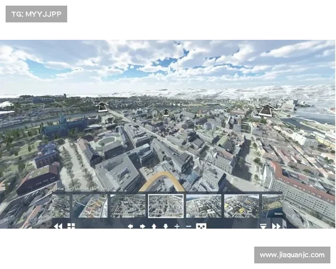The height and width of the screenshot is (269, 336).
Task: Zoom in with the plus icon
Action: tap(177, 226)
